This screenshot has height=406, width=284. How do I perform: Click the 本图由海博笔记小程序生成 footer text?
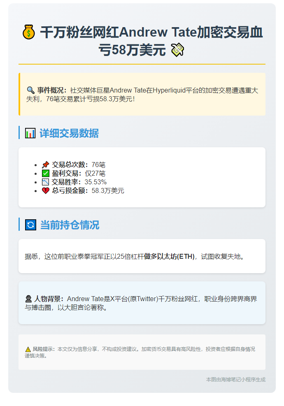(x=236, y=380)
